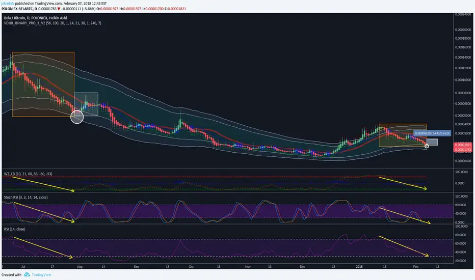Click the Oct label on time axis

(191, 267)
